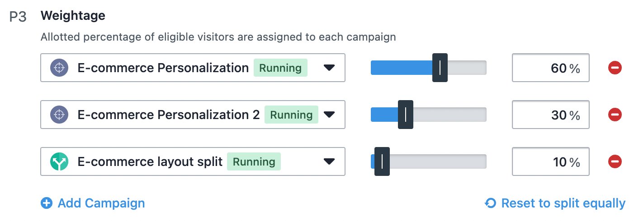Click the Add Campaign link
The image size is (634, 221).
tap(93, 203)
